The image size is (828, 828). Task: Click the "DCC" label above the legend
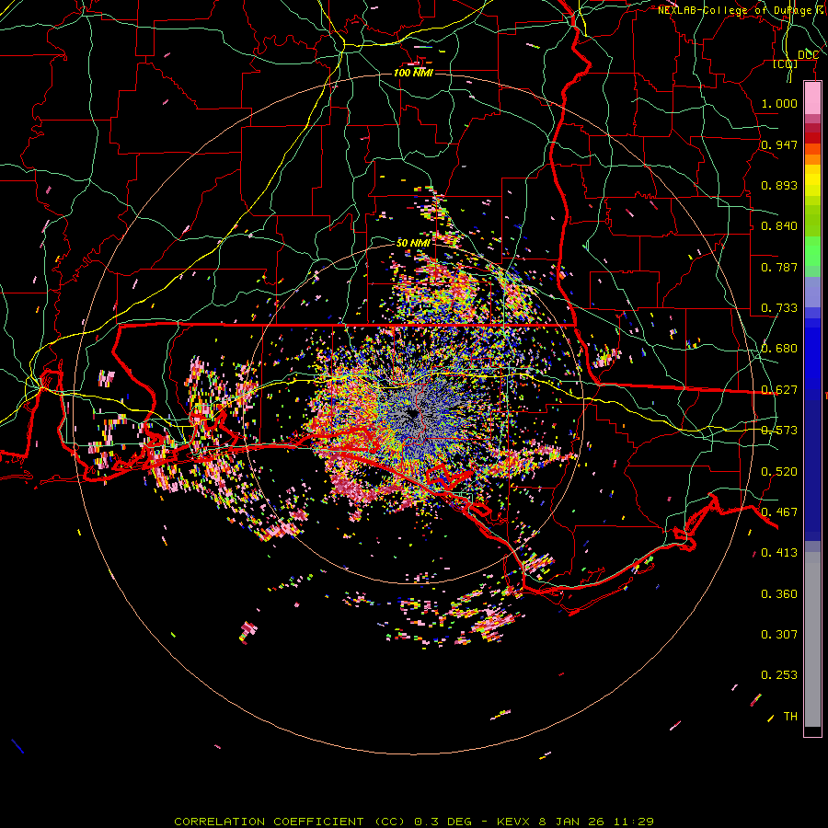(x=808, y=54)
